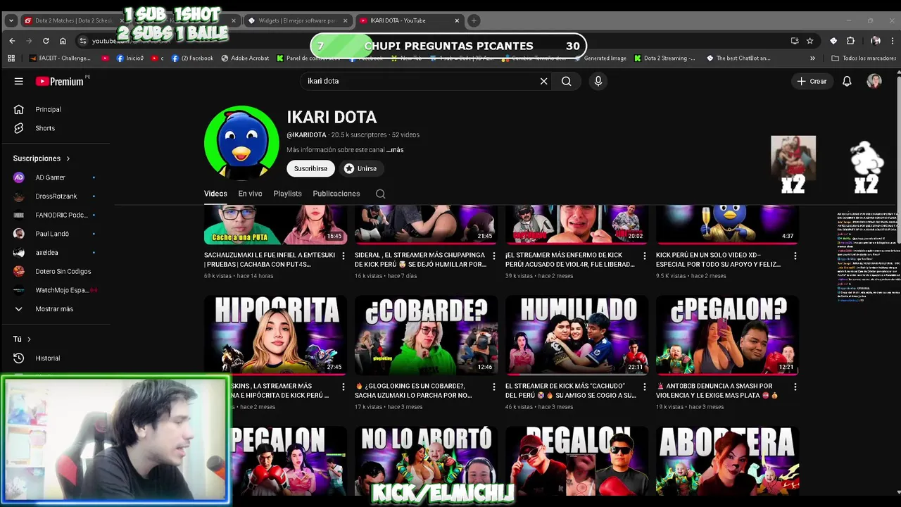Switch to the Publicaciones tab
The height and width of the screenshot is (507, 901).
coord(336,194)
